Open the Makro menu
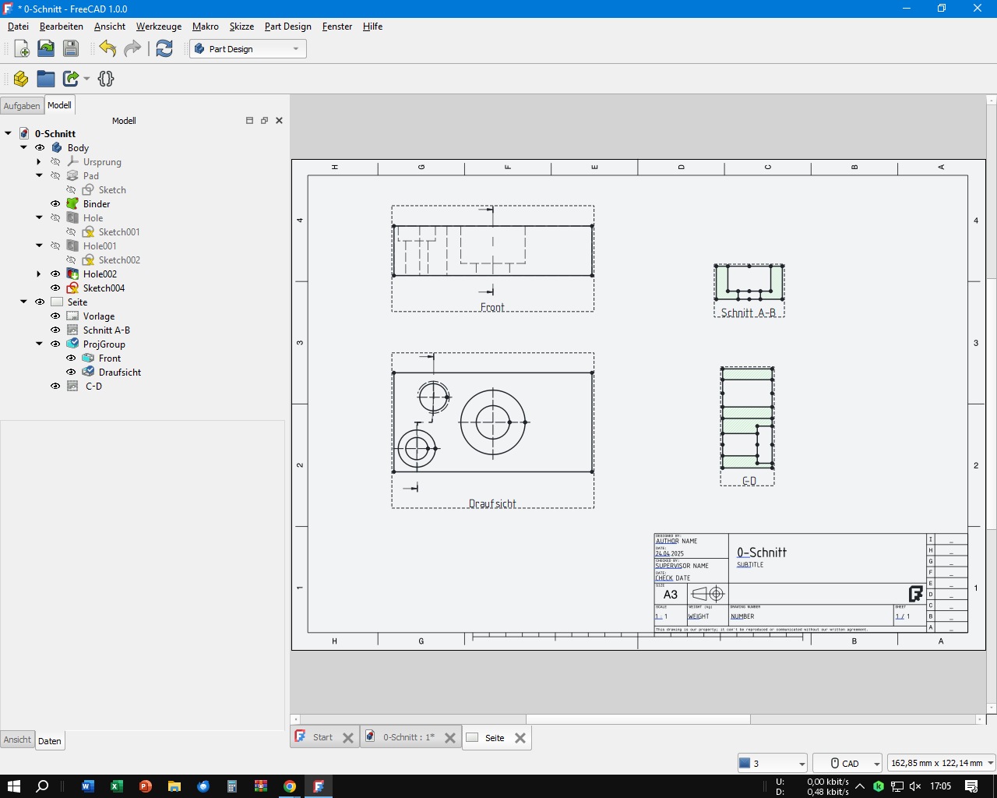 [206, 26]
